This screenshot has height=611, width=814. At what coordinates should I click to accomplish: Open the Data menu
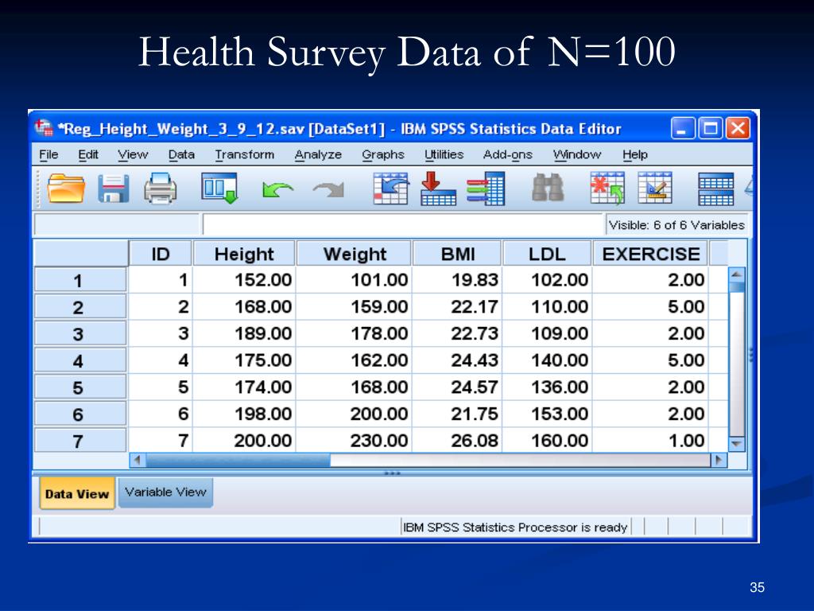[x=181, y=155]
